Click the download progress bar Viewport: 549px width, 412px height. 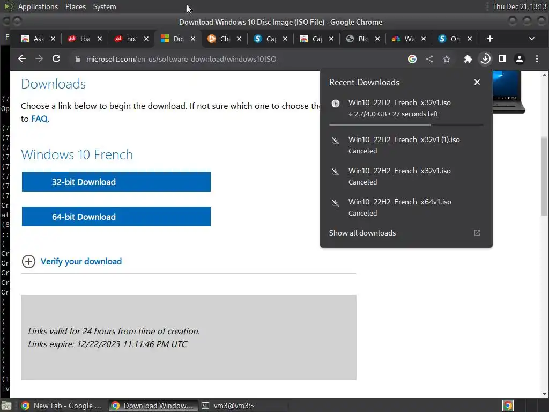coord(406,124)
